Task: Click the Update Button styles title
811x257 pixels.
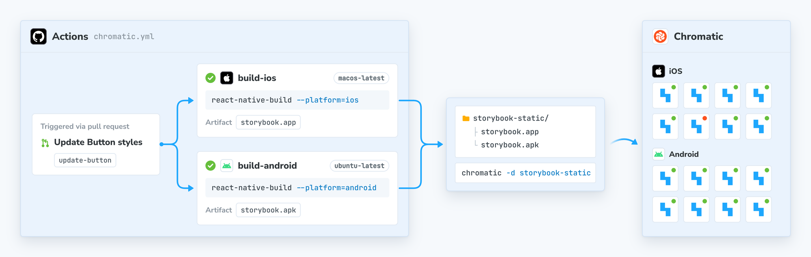Action: click(98, 142)
